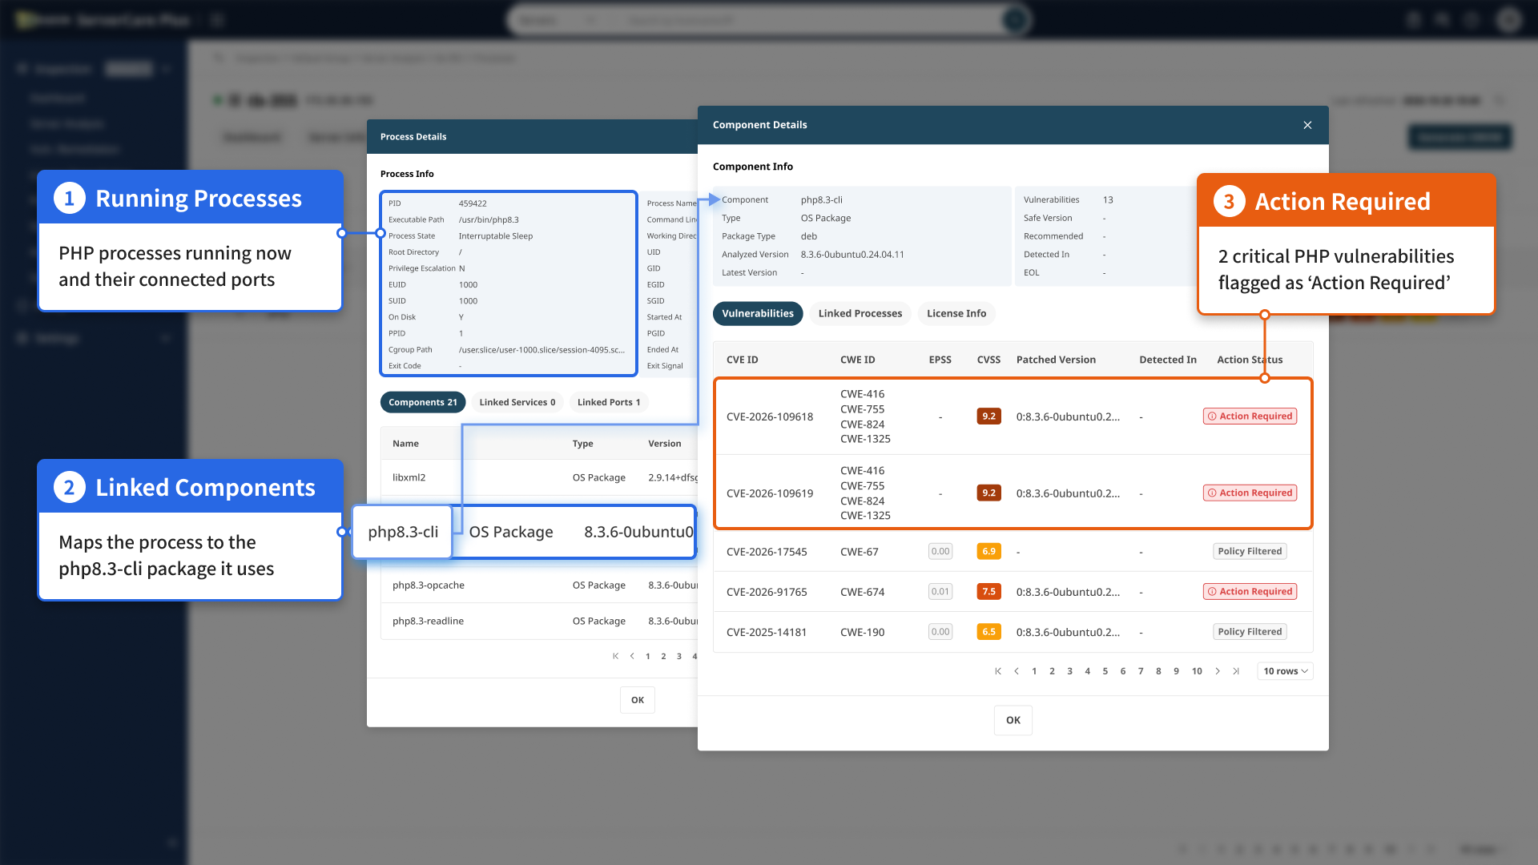Click CVSS 9.2 score badge for CVE-2026-109619

coord(988,493)
